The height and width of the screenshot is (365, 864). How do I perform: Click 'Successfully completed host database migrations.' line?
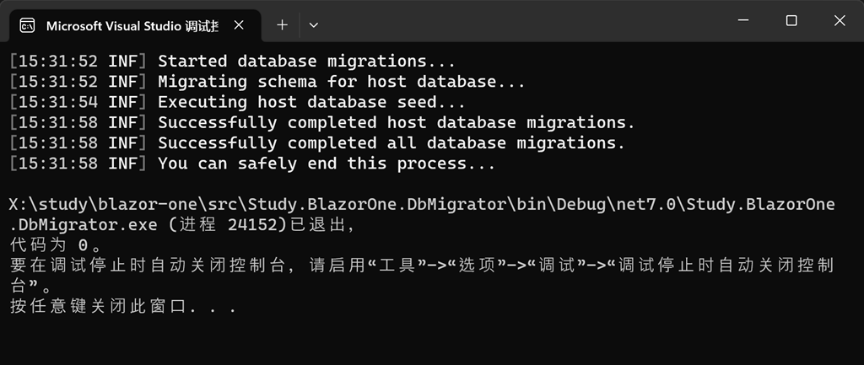point(396,123)
